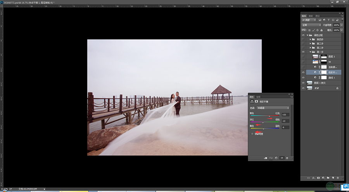This screenshot has width=349, height=192.
Task: Expand the 第三步 group
Action: [x=311, y=44]
